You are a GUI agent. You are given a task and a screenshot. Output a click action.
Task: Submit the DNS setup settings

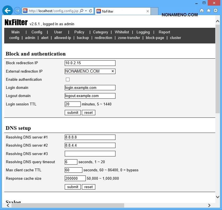(73, 187)
